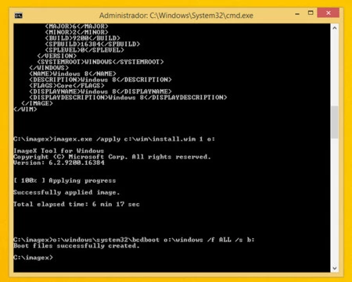Viewport: 352px width, 282px height.
Task: Minimize the cmd.exe window
Action: click(x=297, y=13)
